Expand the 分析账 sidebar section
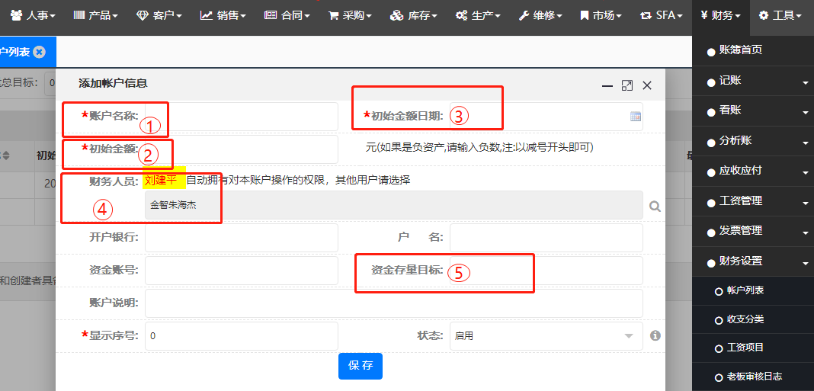 [753, 141]
